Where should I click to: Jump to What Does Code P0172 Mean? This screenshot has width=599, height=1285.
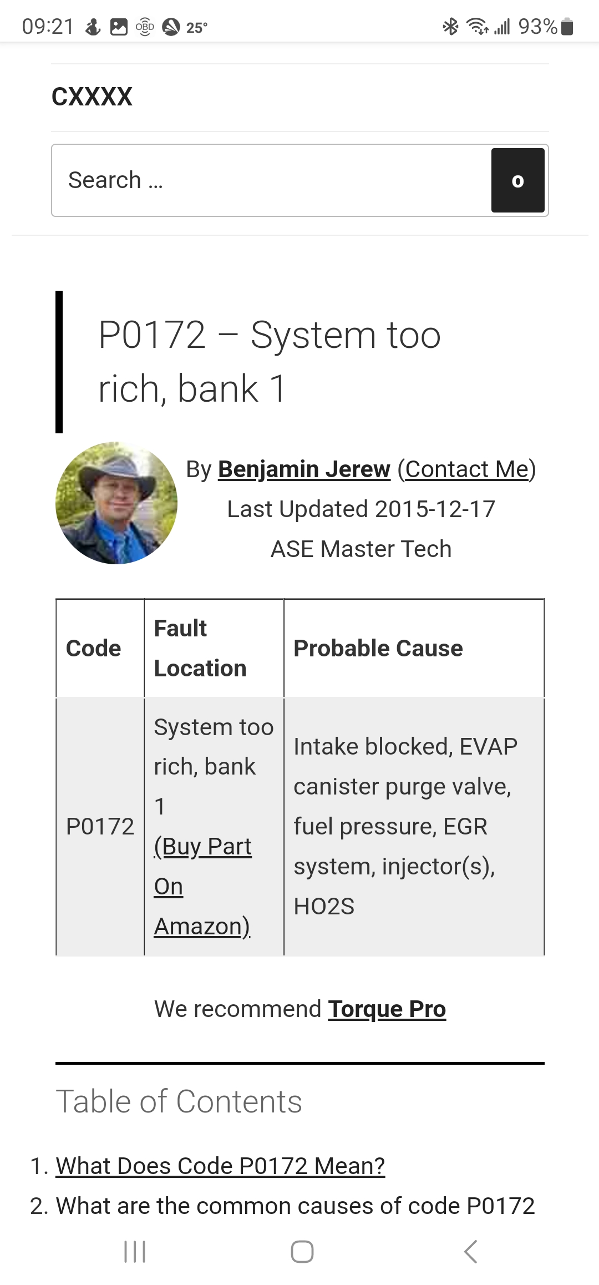(220, 1166)
